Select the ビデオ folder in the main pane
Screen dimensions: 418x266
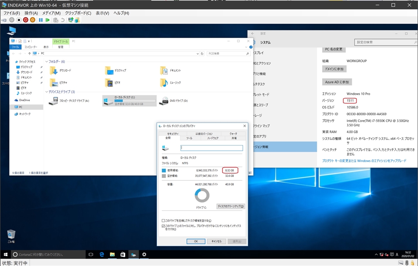point(113,83)
